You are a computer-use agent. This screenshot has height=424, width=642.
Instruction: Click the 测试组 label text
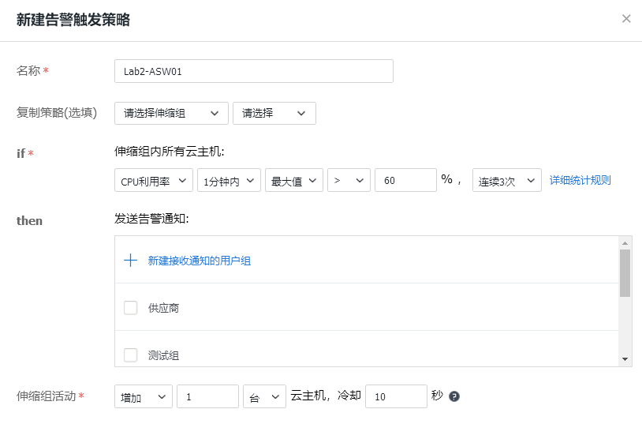coord(163,355)
